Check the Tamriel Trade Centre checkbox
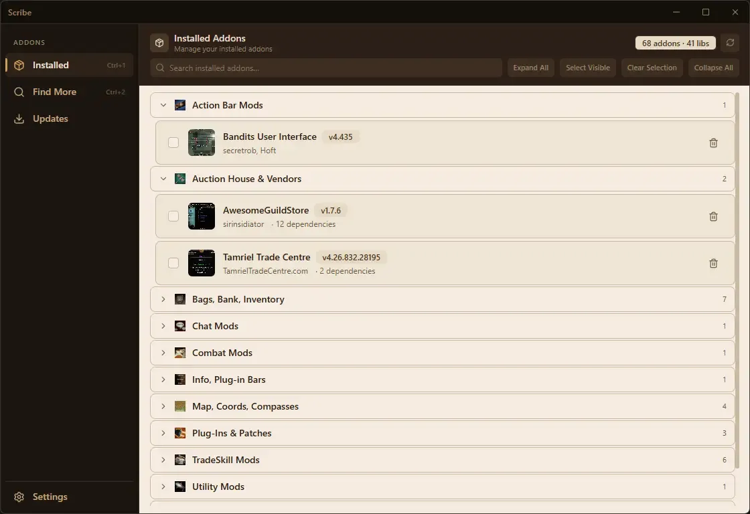 coord(173,263)
